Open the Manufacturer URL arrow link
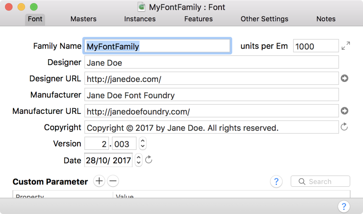 (344, 111)
